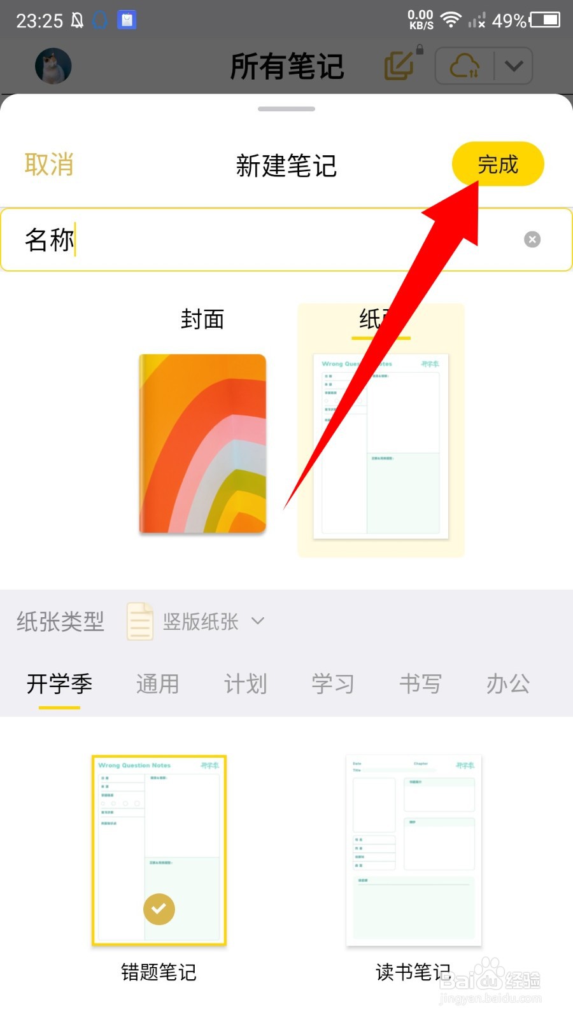573x1018 pixels.
Task: Open the new note edit icon
Action: (x=400, y=65)
